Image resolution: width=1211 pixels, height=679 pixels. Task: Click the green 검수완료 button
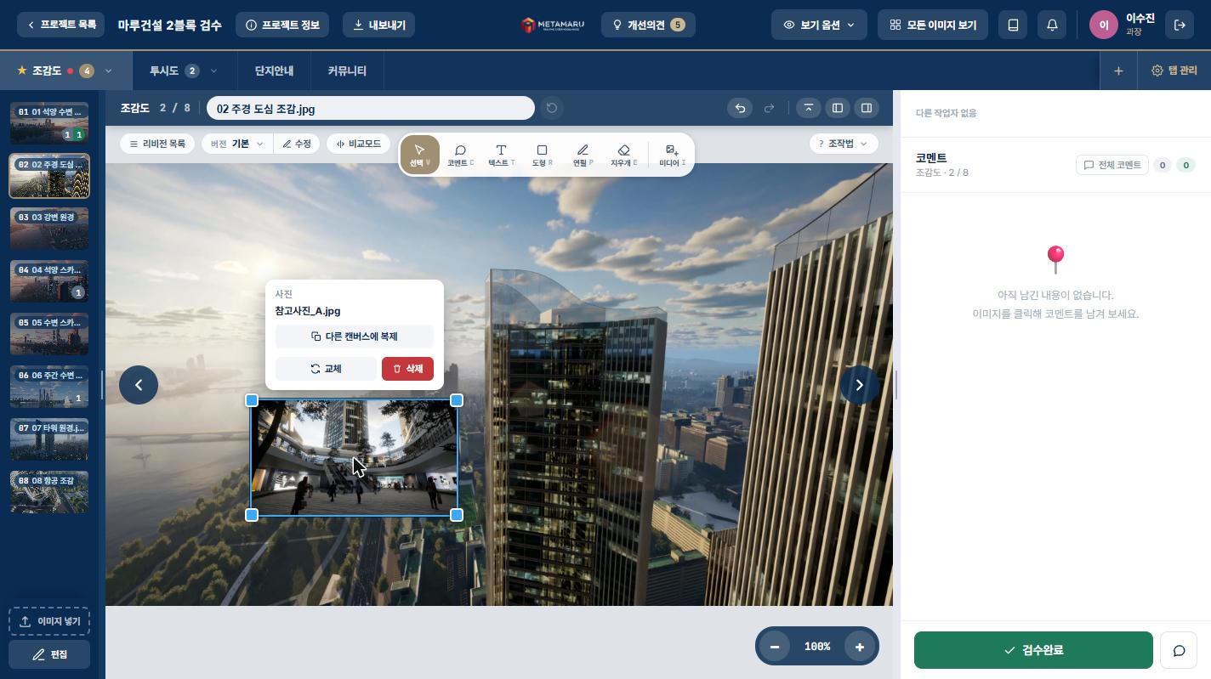1033,650
